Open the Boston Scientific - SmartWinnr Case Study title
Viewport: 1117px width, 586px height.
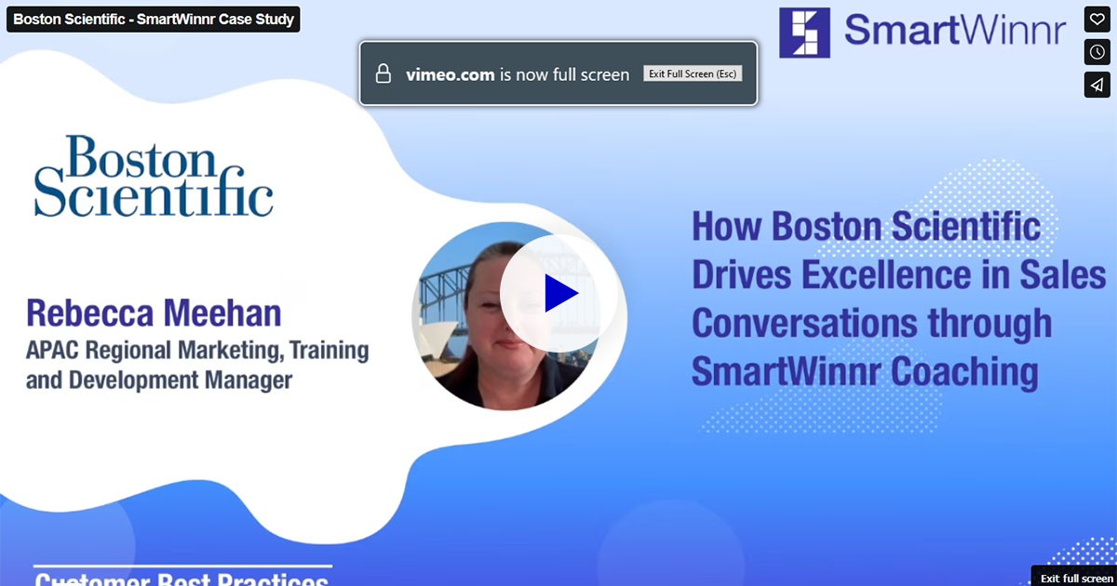[154, 19]
